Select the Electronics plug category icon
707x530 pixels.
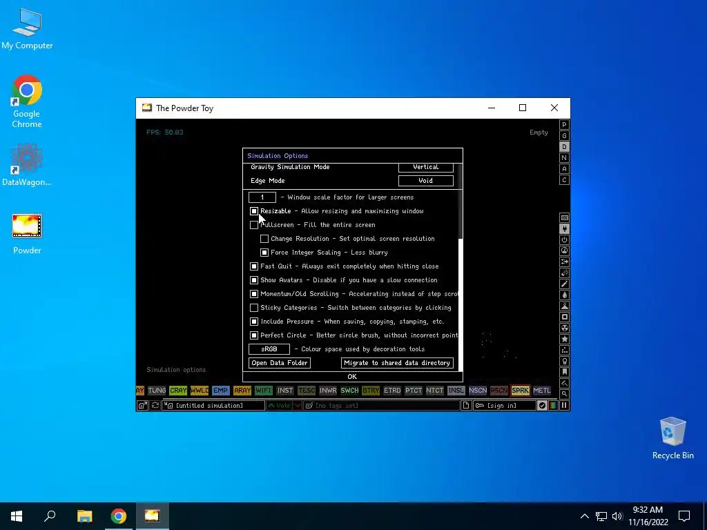click(x=564, y=228)
